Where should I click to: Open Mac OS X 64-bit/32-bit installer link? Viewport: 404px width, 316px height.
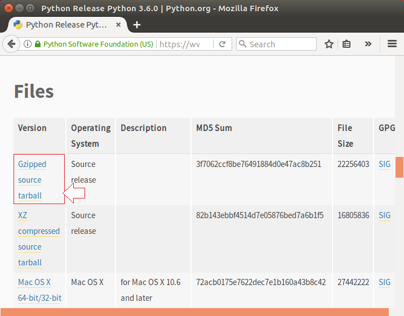[x=39, y=290]
